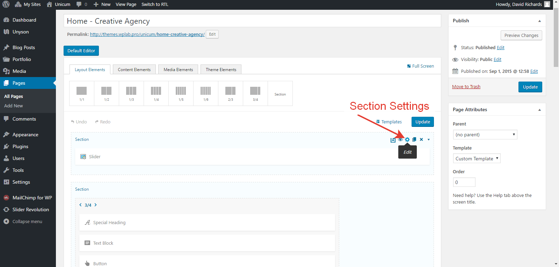Select the 1/2 column layout element

tap(107, 93)
